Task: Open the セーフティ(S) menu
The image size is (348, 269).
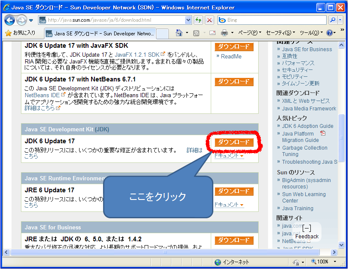Action: point(280,33)
